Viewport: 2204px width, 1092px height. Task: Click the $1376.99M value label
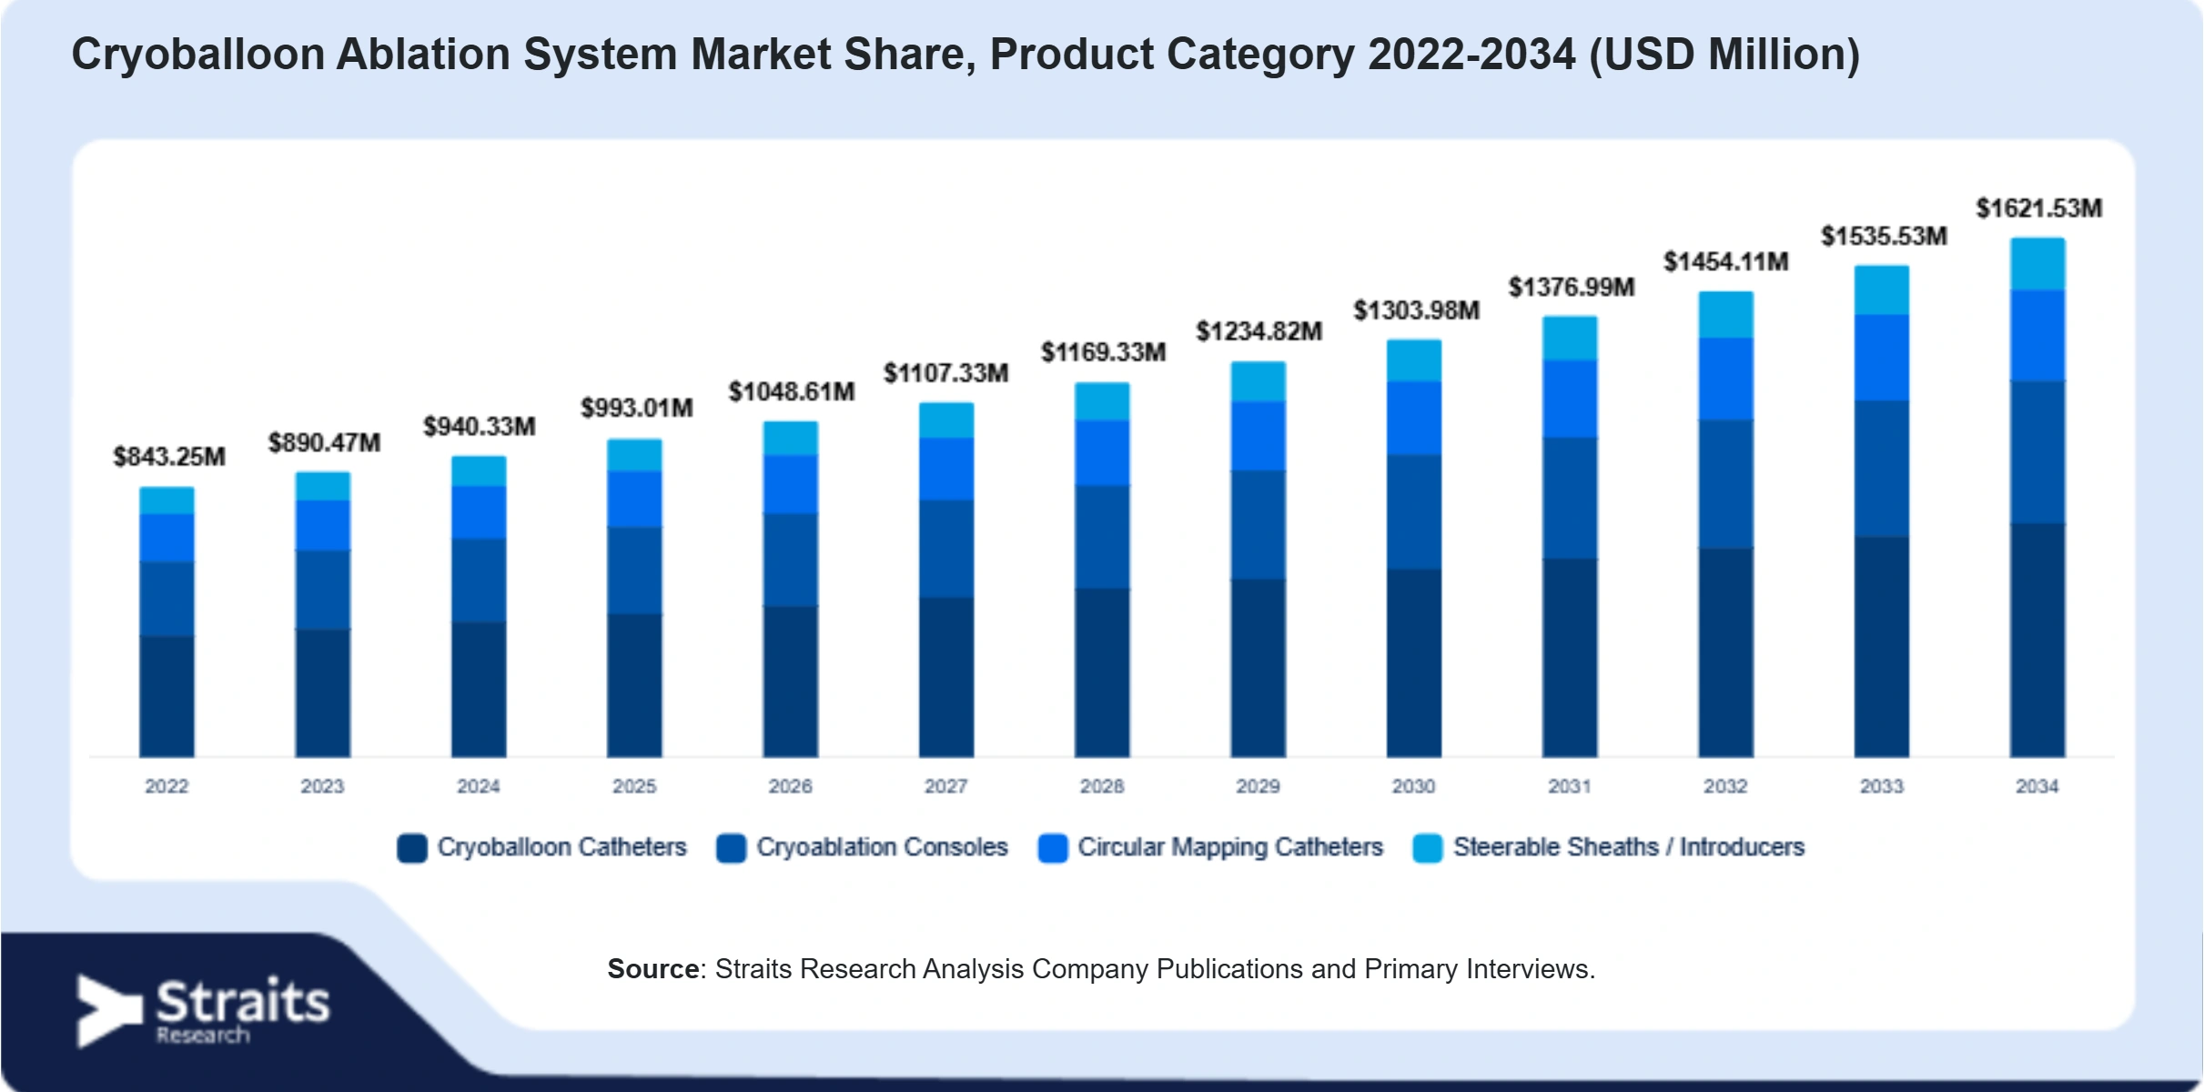(1572, 288)
